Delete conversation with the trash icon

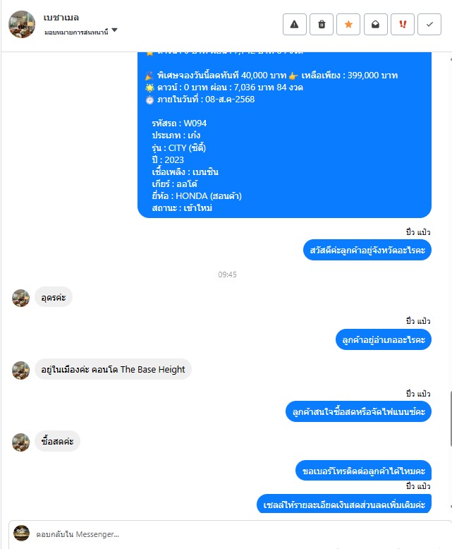point(322,25)
